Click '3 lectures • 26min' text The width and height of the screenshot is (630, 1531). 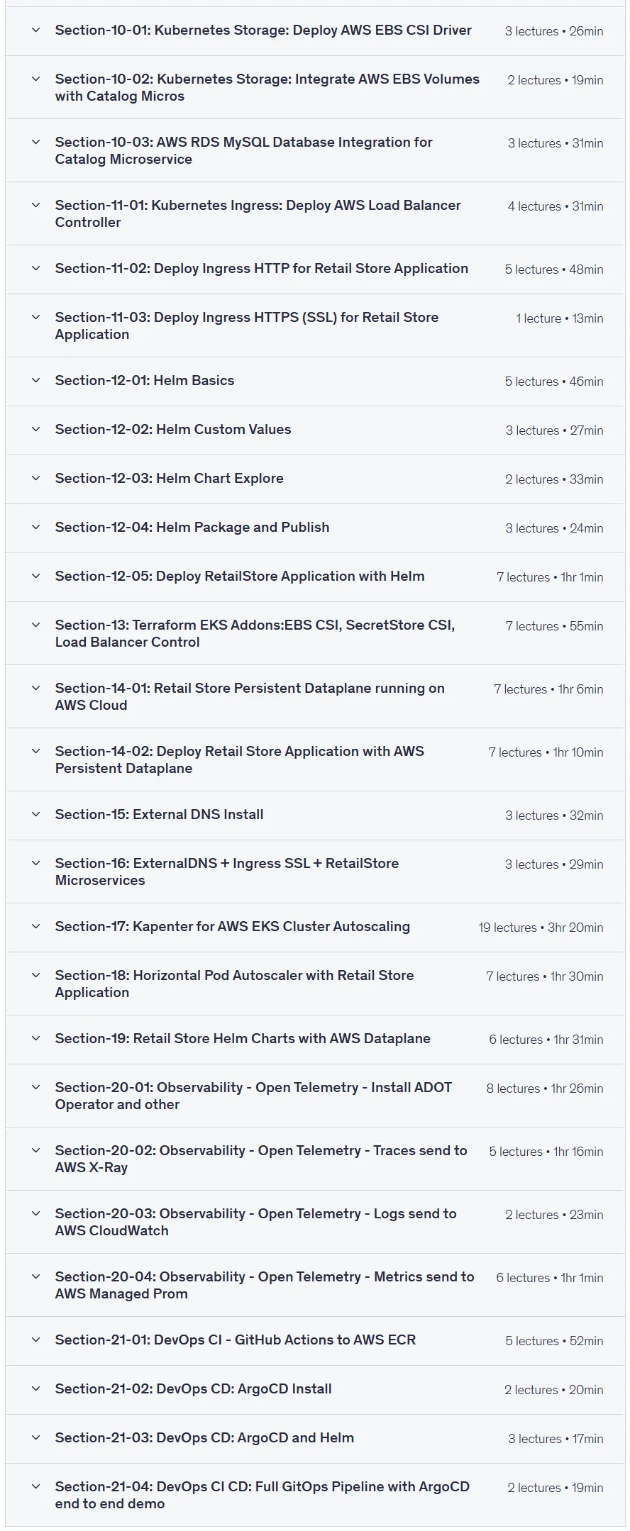pyautogui.click(x=554, y=31)
